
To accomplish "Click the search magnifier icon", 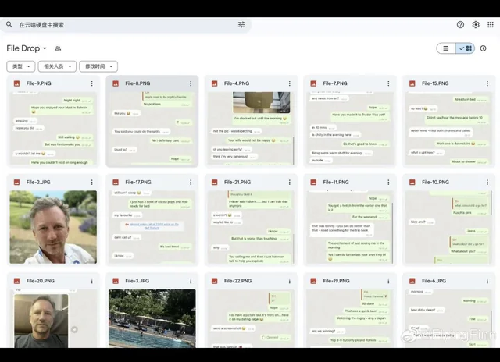I will 9,25.
